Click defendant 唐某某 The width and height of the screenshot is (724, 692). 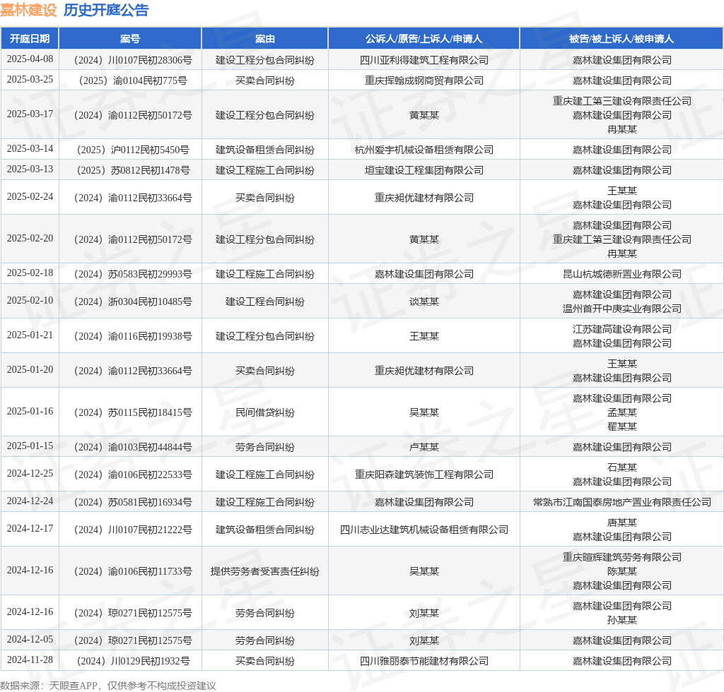[622, 523]
